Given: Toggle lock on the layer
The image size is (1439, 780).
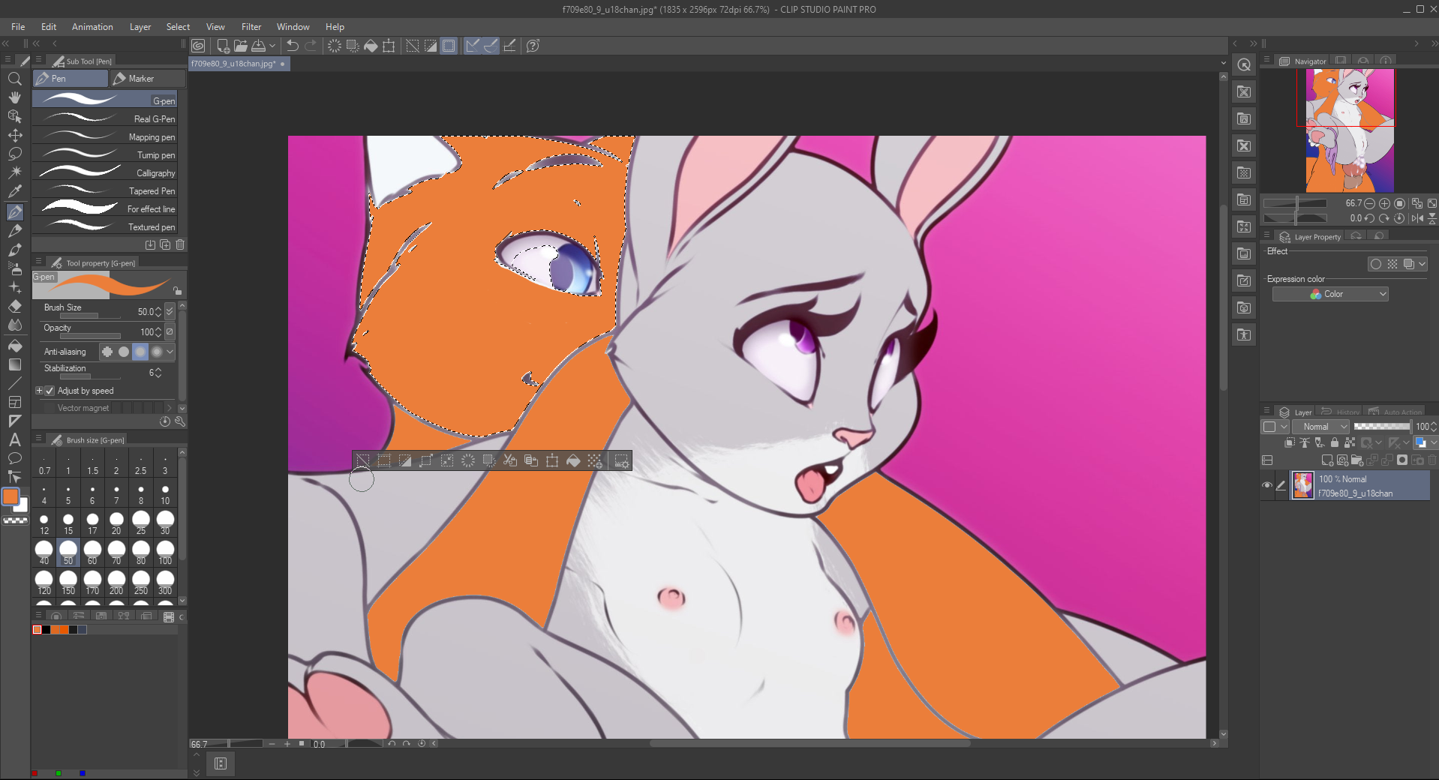Looking at the screenshot, I should (1334, 442).
